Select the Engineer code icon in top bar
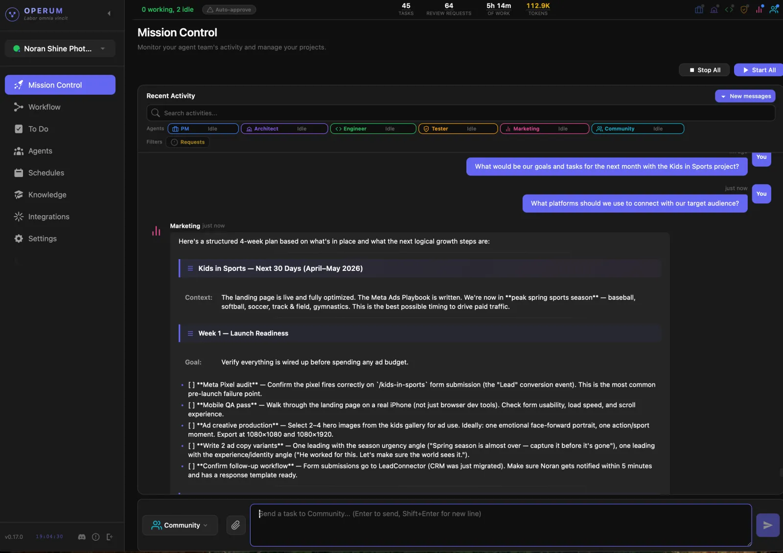Viewport: 783px width, 553px height. [729, 9]
